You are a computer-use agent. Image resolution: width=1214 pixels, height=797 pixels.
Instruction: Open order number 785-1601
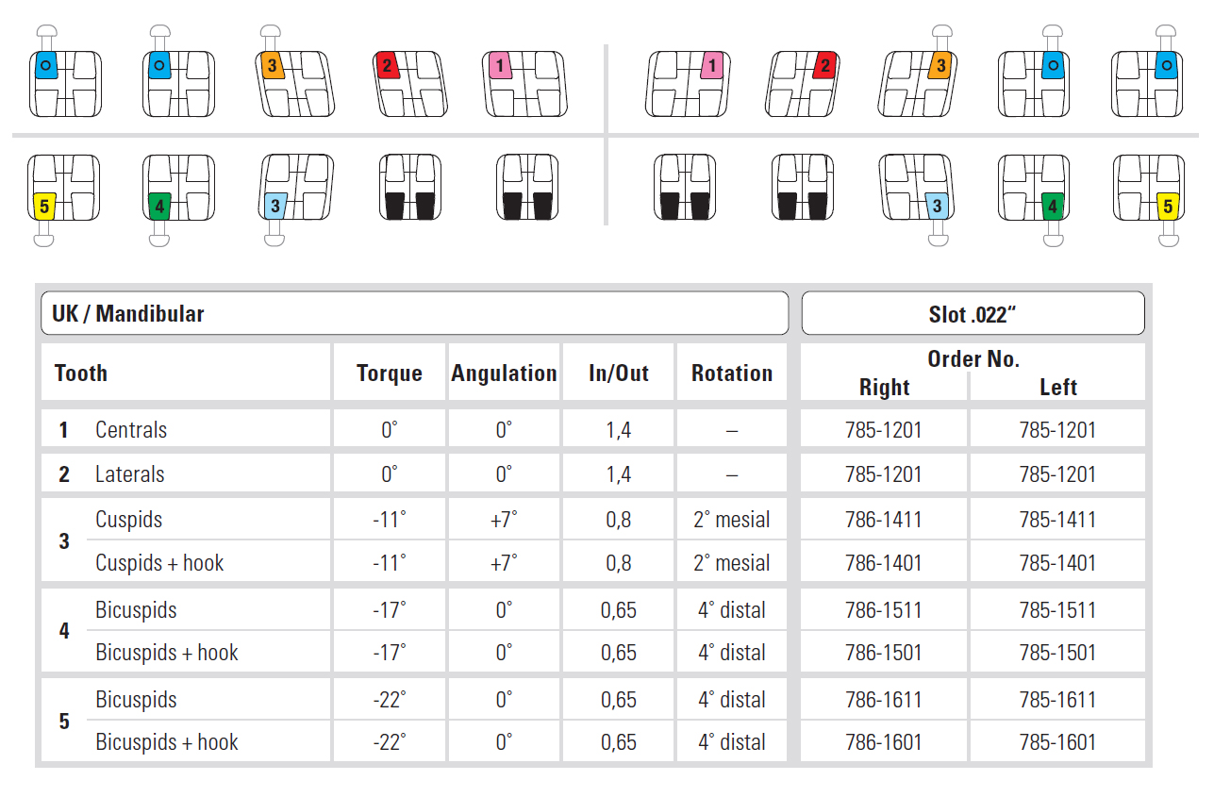tap(1057, 742)
